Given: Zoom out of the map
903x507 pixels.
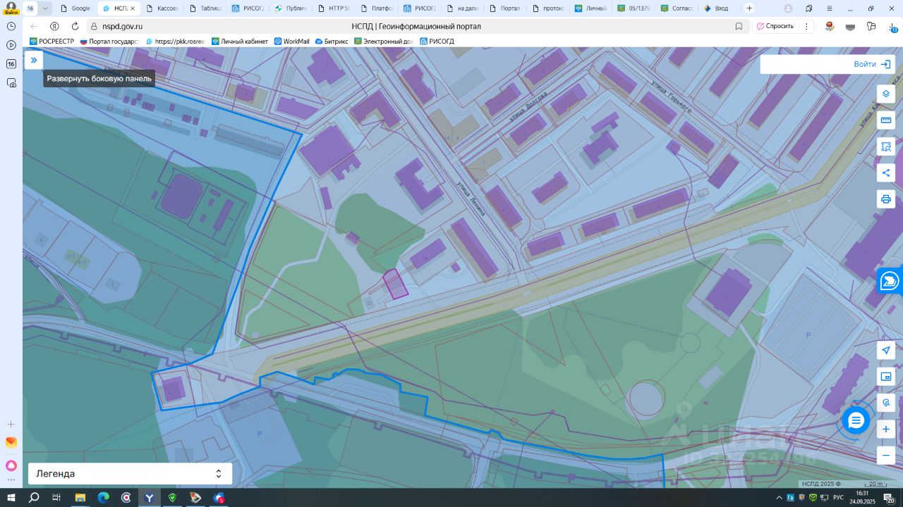Looking at the screenshot, I should point(886,455).
